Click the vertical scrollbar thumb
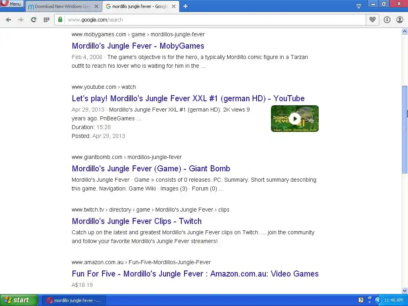Image resolution: width=408 pixels, height=306 pixels. coord(405,129)
